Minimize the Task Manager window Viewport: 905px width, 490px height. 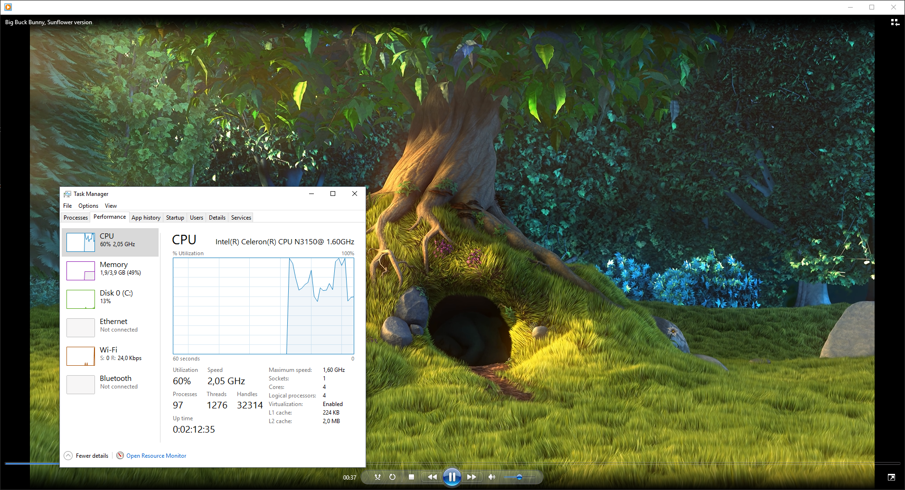pos(311,194)
